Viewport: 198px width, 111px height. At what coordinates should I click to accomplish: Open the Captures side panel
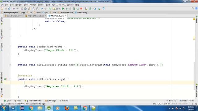(2, 47)
